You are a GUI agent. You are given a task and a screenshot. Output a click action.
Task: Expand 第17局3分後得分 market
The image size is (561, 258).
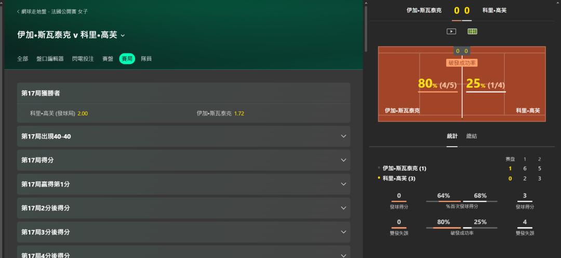(x=343, y=232)
